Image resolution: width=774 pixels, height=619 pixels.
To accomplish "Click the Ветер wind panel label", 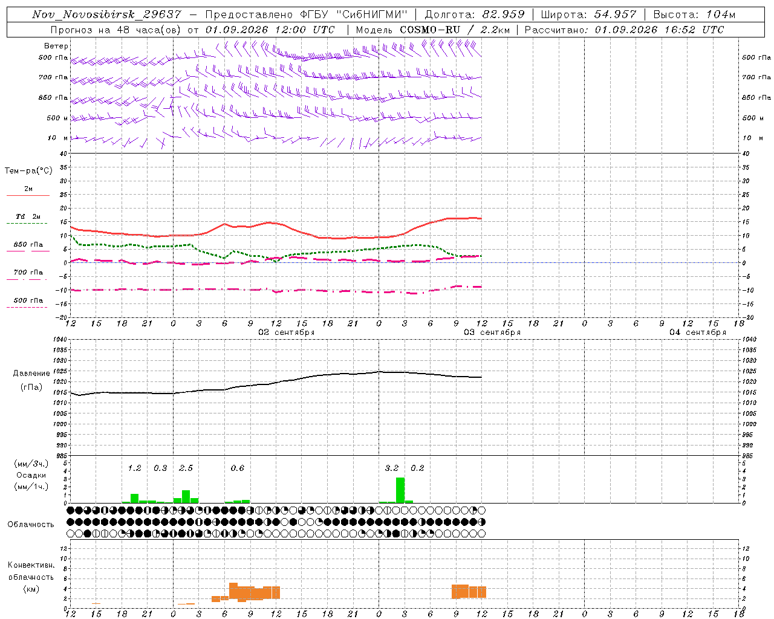I will 56,46.
